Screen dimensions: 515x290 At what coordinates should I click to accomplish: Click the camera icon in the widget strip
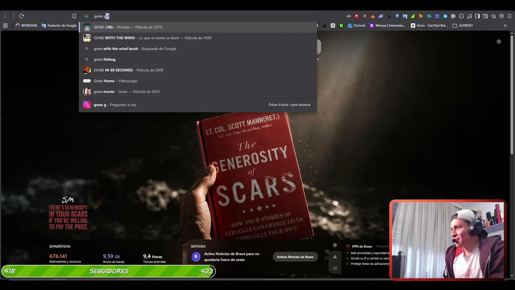click(335, 268)
